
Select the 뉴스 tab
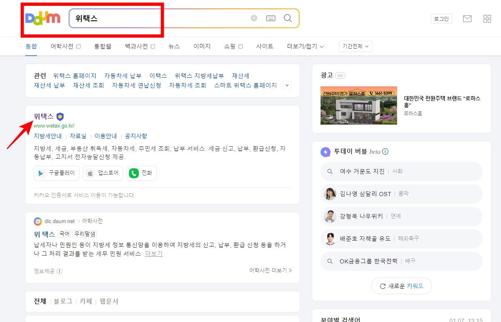coord(174,47)
